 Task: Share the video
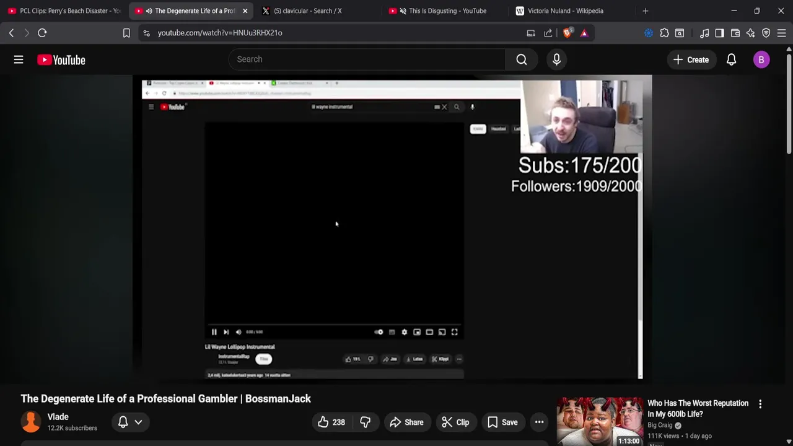[406, 422]
